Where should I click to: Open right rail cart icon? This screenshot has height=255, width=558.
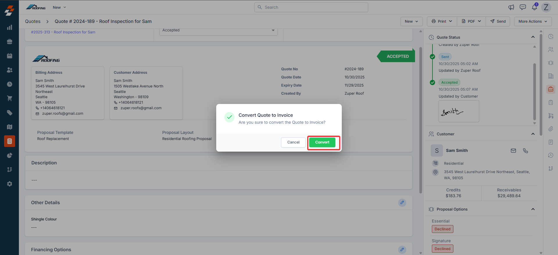pyautogui.click(x=551, y=116)
